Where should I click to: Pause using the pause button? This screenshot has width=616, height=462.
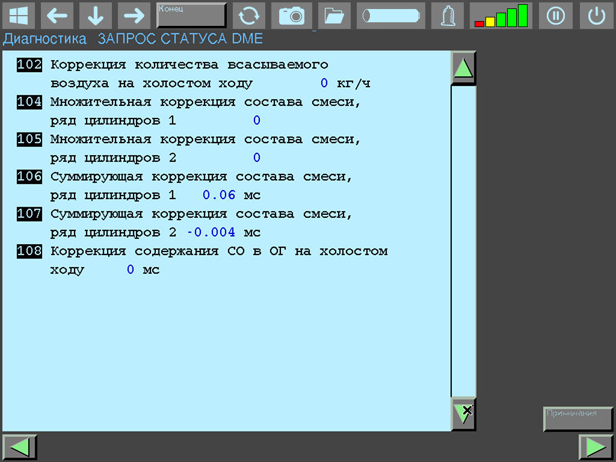click(x=555, y=16)
